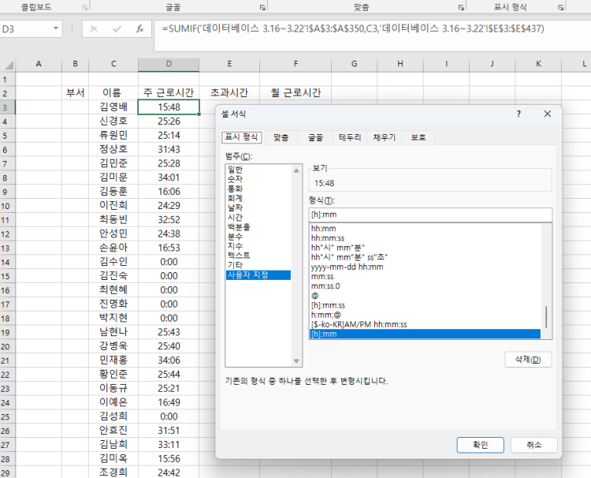Choose [$-ko-KR]AM/PM hh:mm:ss format
The image size is (591, 478).
point(426,324)
